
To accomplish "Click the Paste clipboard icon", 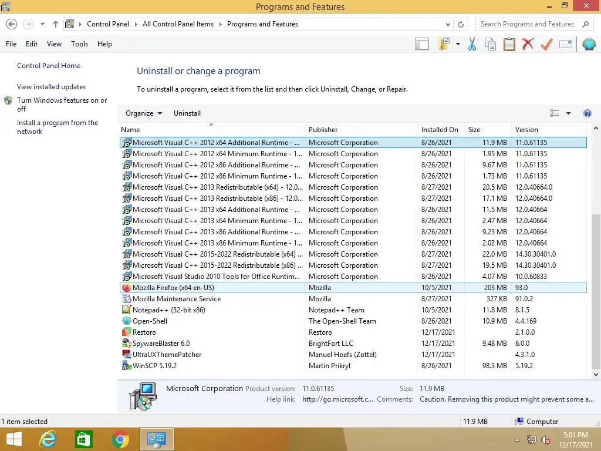I will [509, 44].
